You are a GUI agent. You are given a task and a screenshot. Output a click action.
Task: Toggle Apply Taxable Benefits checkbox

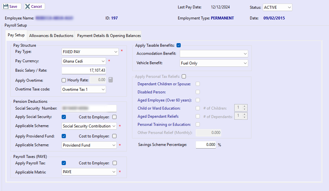tap(179, 45)
